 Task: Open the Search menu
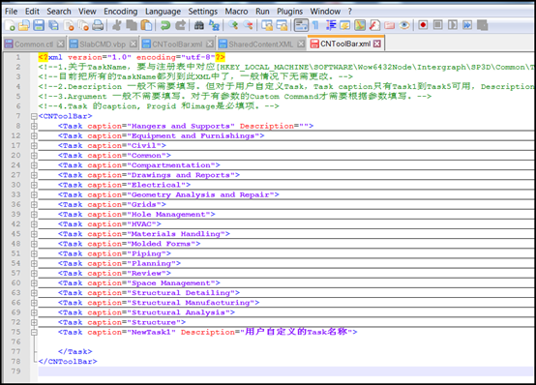(59, 12)
